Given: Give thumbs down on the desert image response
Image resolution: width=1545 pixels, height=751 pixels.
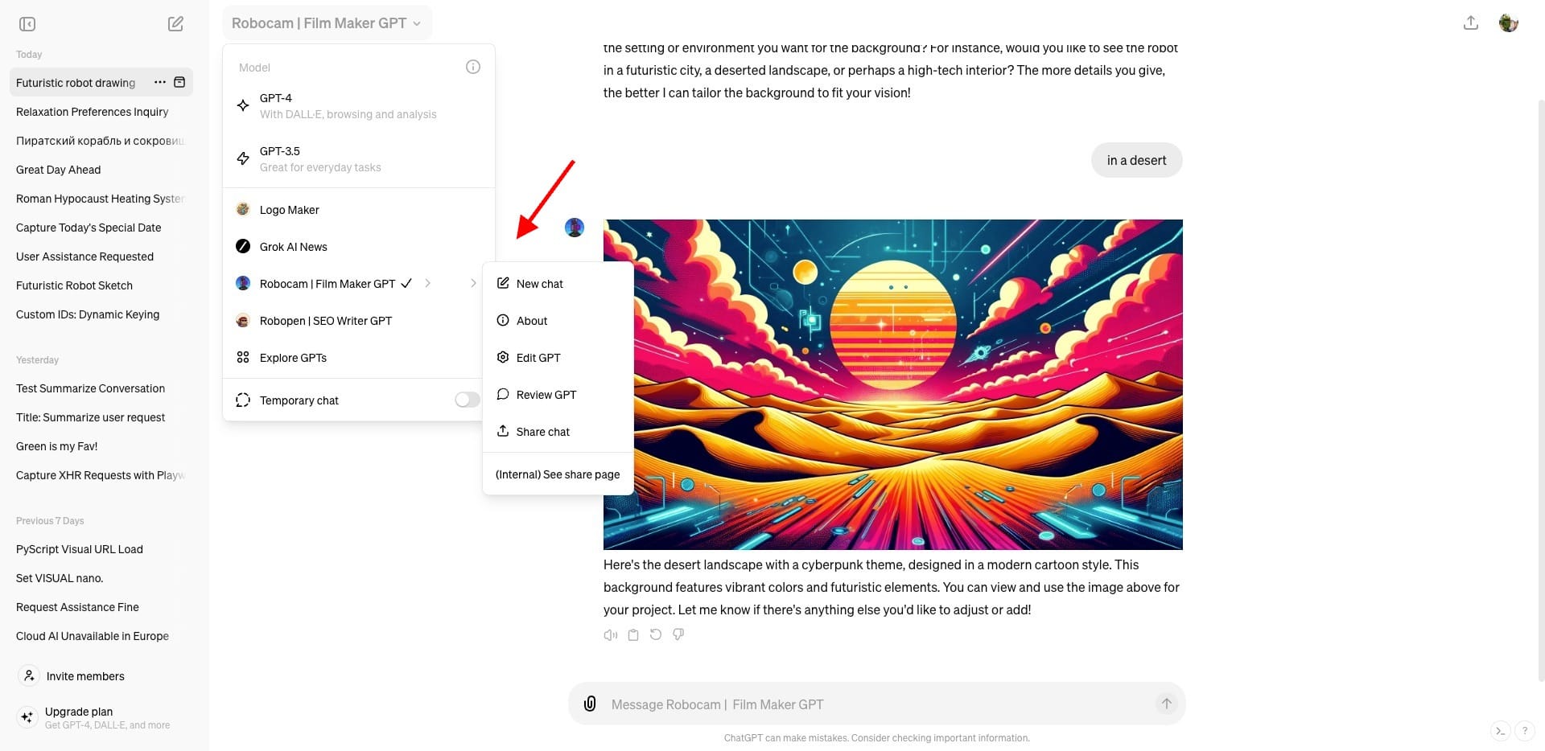Looking at the screenshot, I should tap(678, 634).
